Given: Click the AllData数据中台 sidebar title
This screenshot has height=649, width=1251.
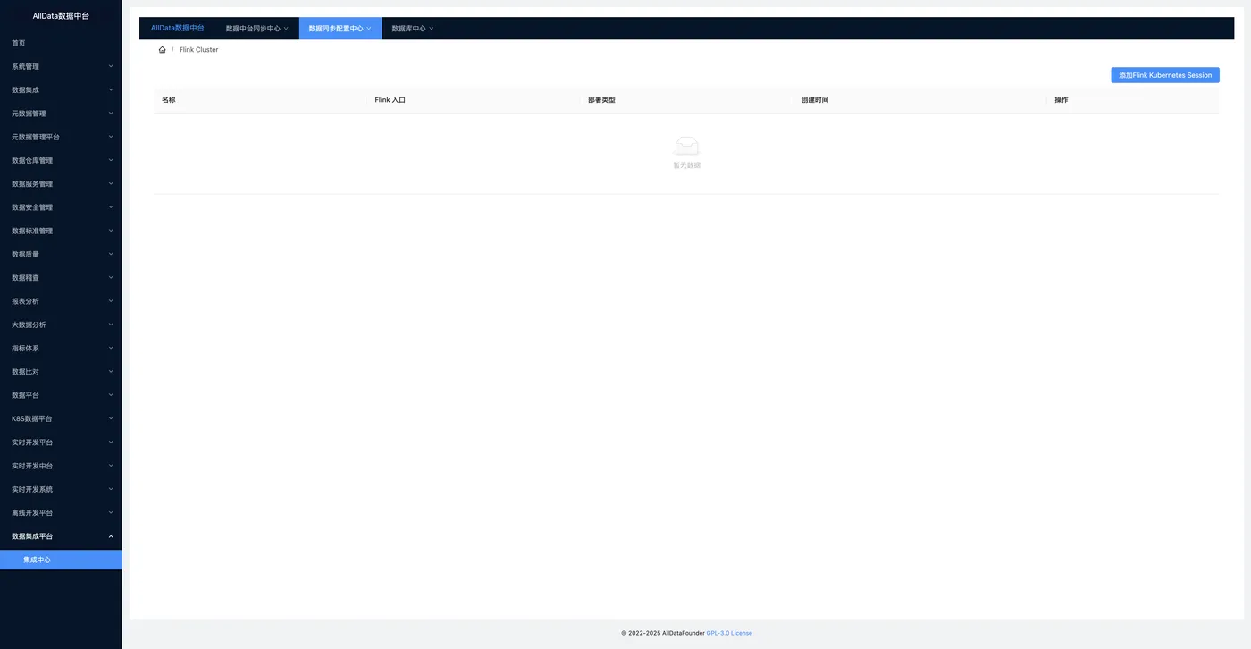Looking at the screenshot, I should point(61,16).
